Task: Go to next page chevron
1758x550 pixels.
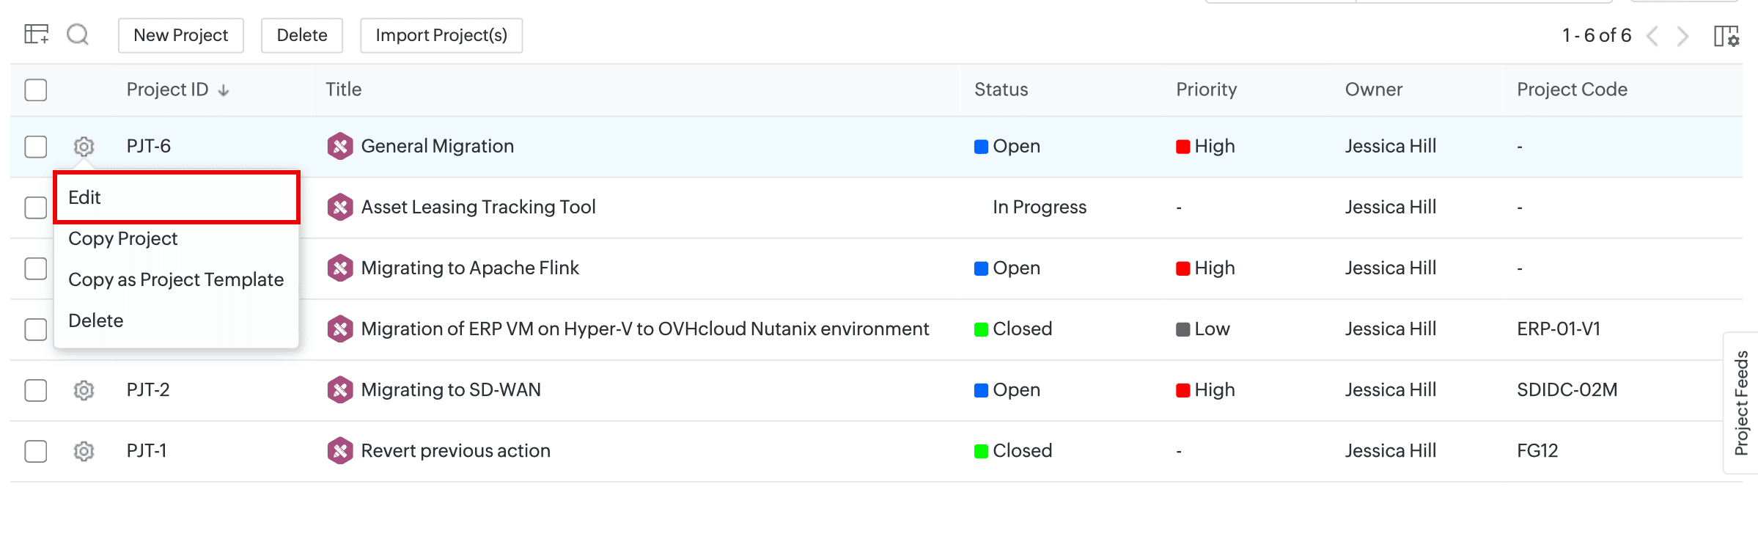Action: pyautogui.click(x=1683, y=36)
